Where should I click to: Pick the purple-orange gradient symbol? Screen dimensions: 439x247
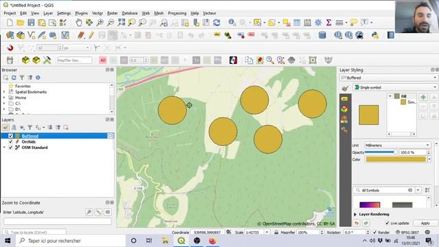370,204
